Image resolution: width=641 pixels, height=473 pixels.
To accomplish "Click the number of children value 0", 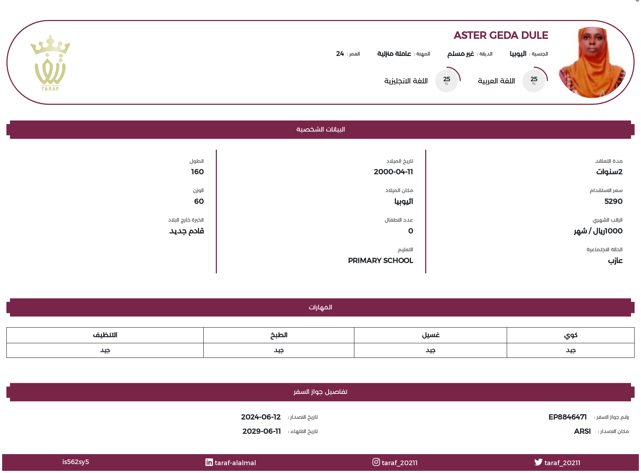I will [x=411, y=231].
